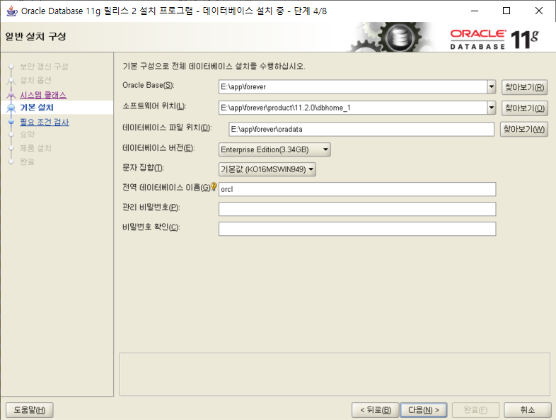Click the 완료 step label in sidebar
Image resolution: width=556 pixels, height=420 pixels.
coord(27,161)
